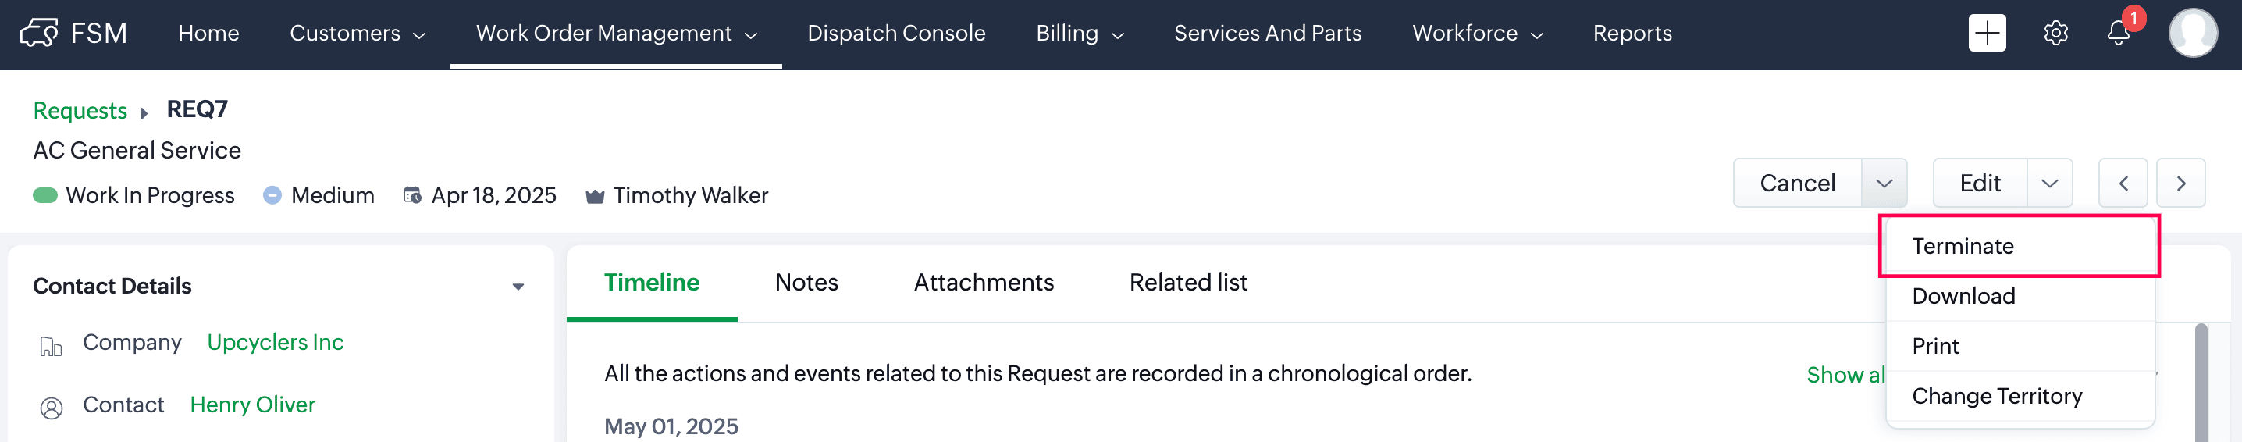Click the FSM van logo icon
2242x442 pixels.
tap(39, 33)
